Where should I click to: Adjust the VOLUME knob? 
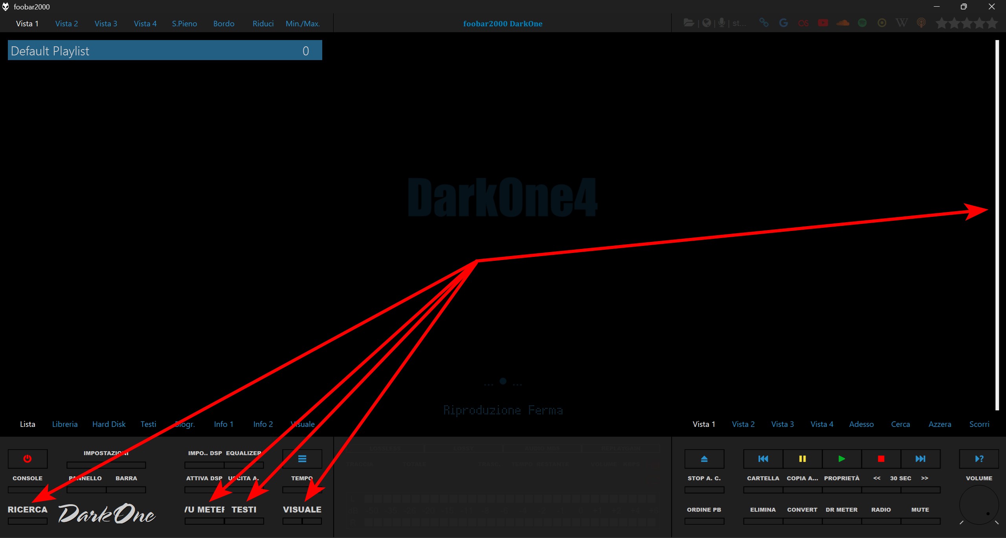pos(979,505)
